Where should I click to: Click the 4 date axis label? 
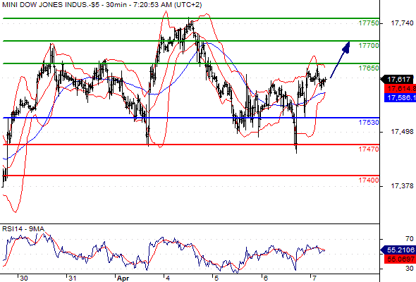(168, 278)
